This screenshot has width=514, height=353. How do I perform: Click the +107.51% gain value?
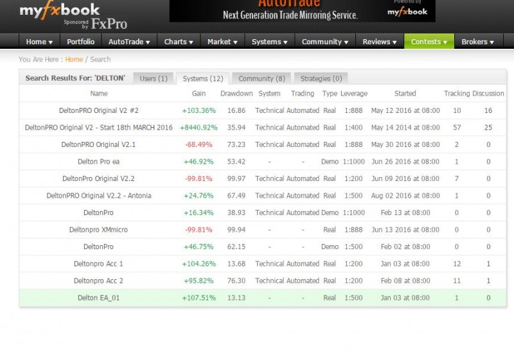[199, 298]
